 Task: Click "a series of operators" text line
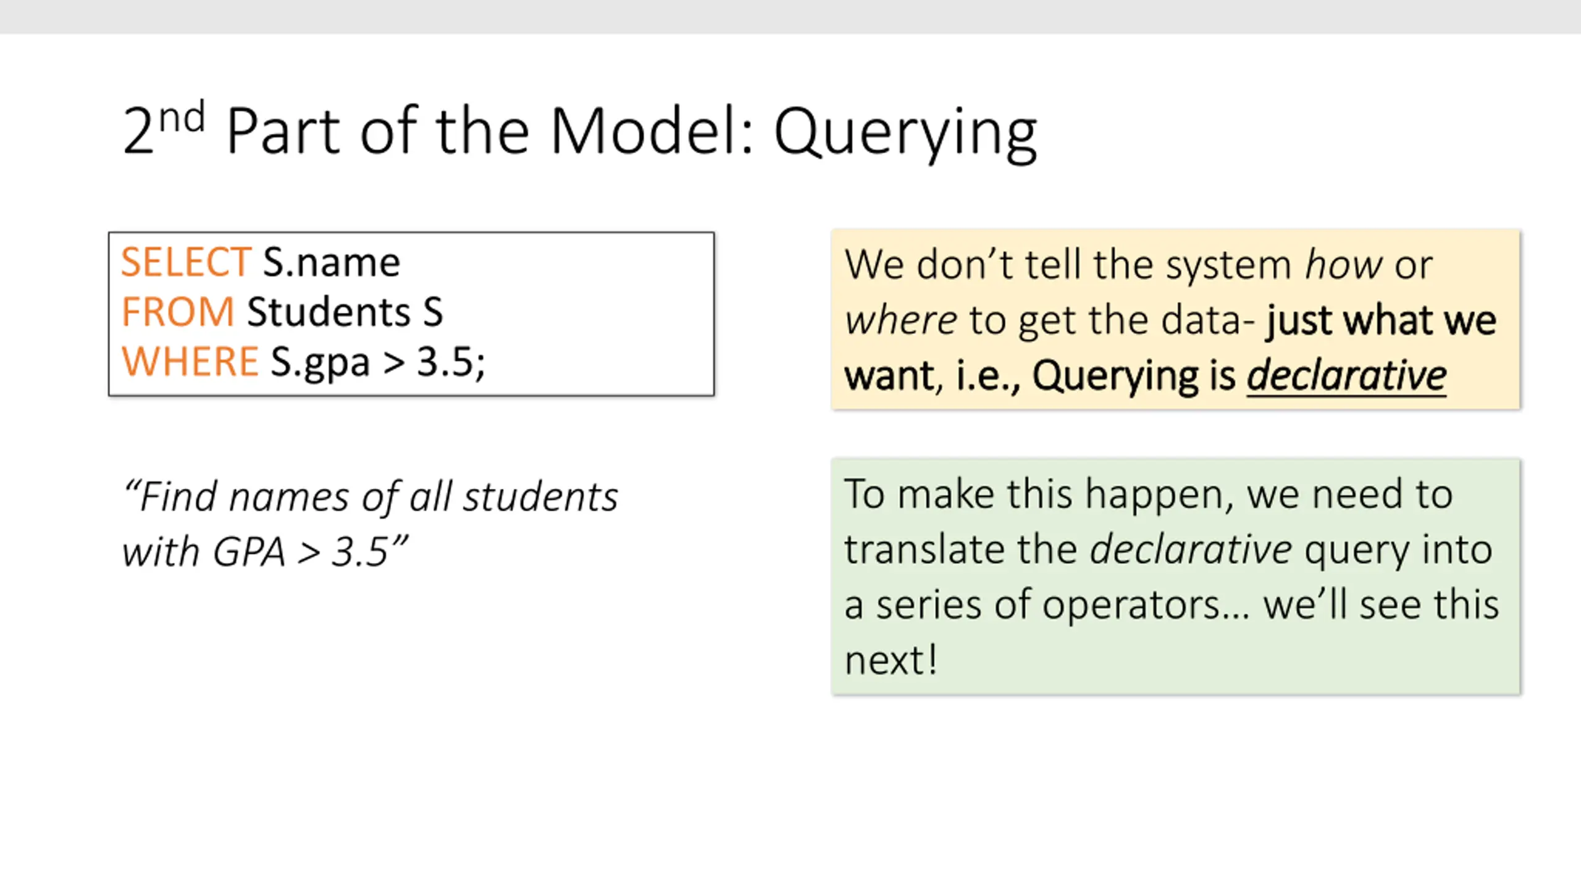[x=1046, y=606]
